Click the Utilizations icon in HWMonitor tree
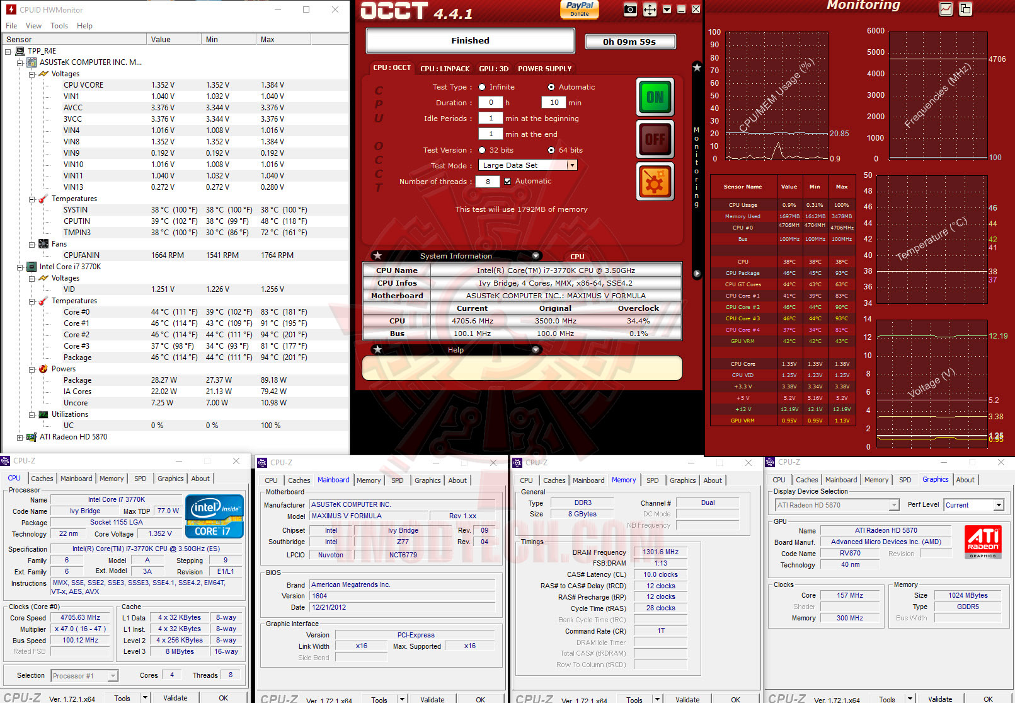This screenshot has height=703, width=1015. 43,414
